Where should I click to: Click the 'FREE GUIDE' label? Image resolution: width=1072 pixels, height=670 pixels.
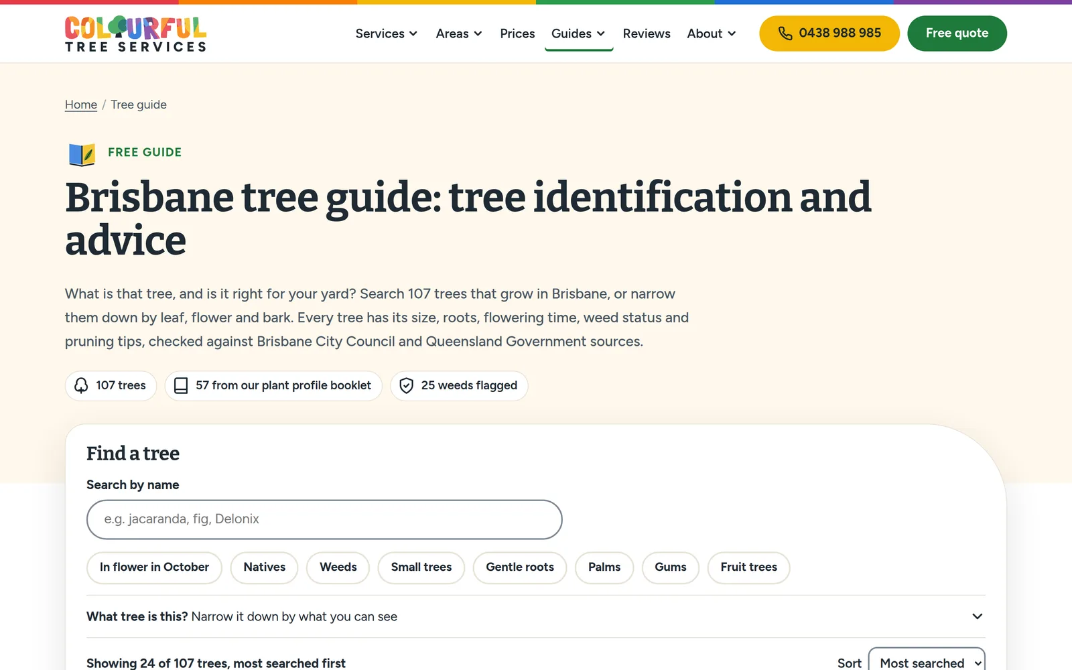145,152
